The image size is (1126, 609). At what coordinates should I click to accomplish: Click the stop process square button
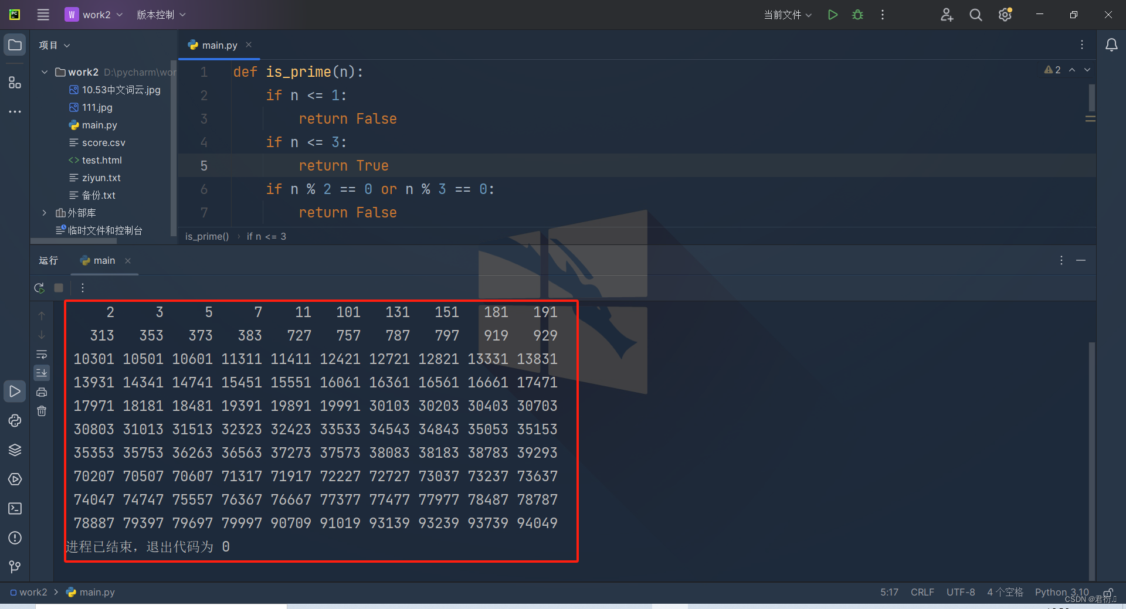[x=59, y=288]
